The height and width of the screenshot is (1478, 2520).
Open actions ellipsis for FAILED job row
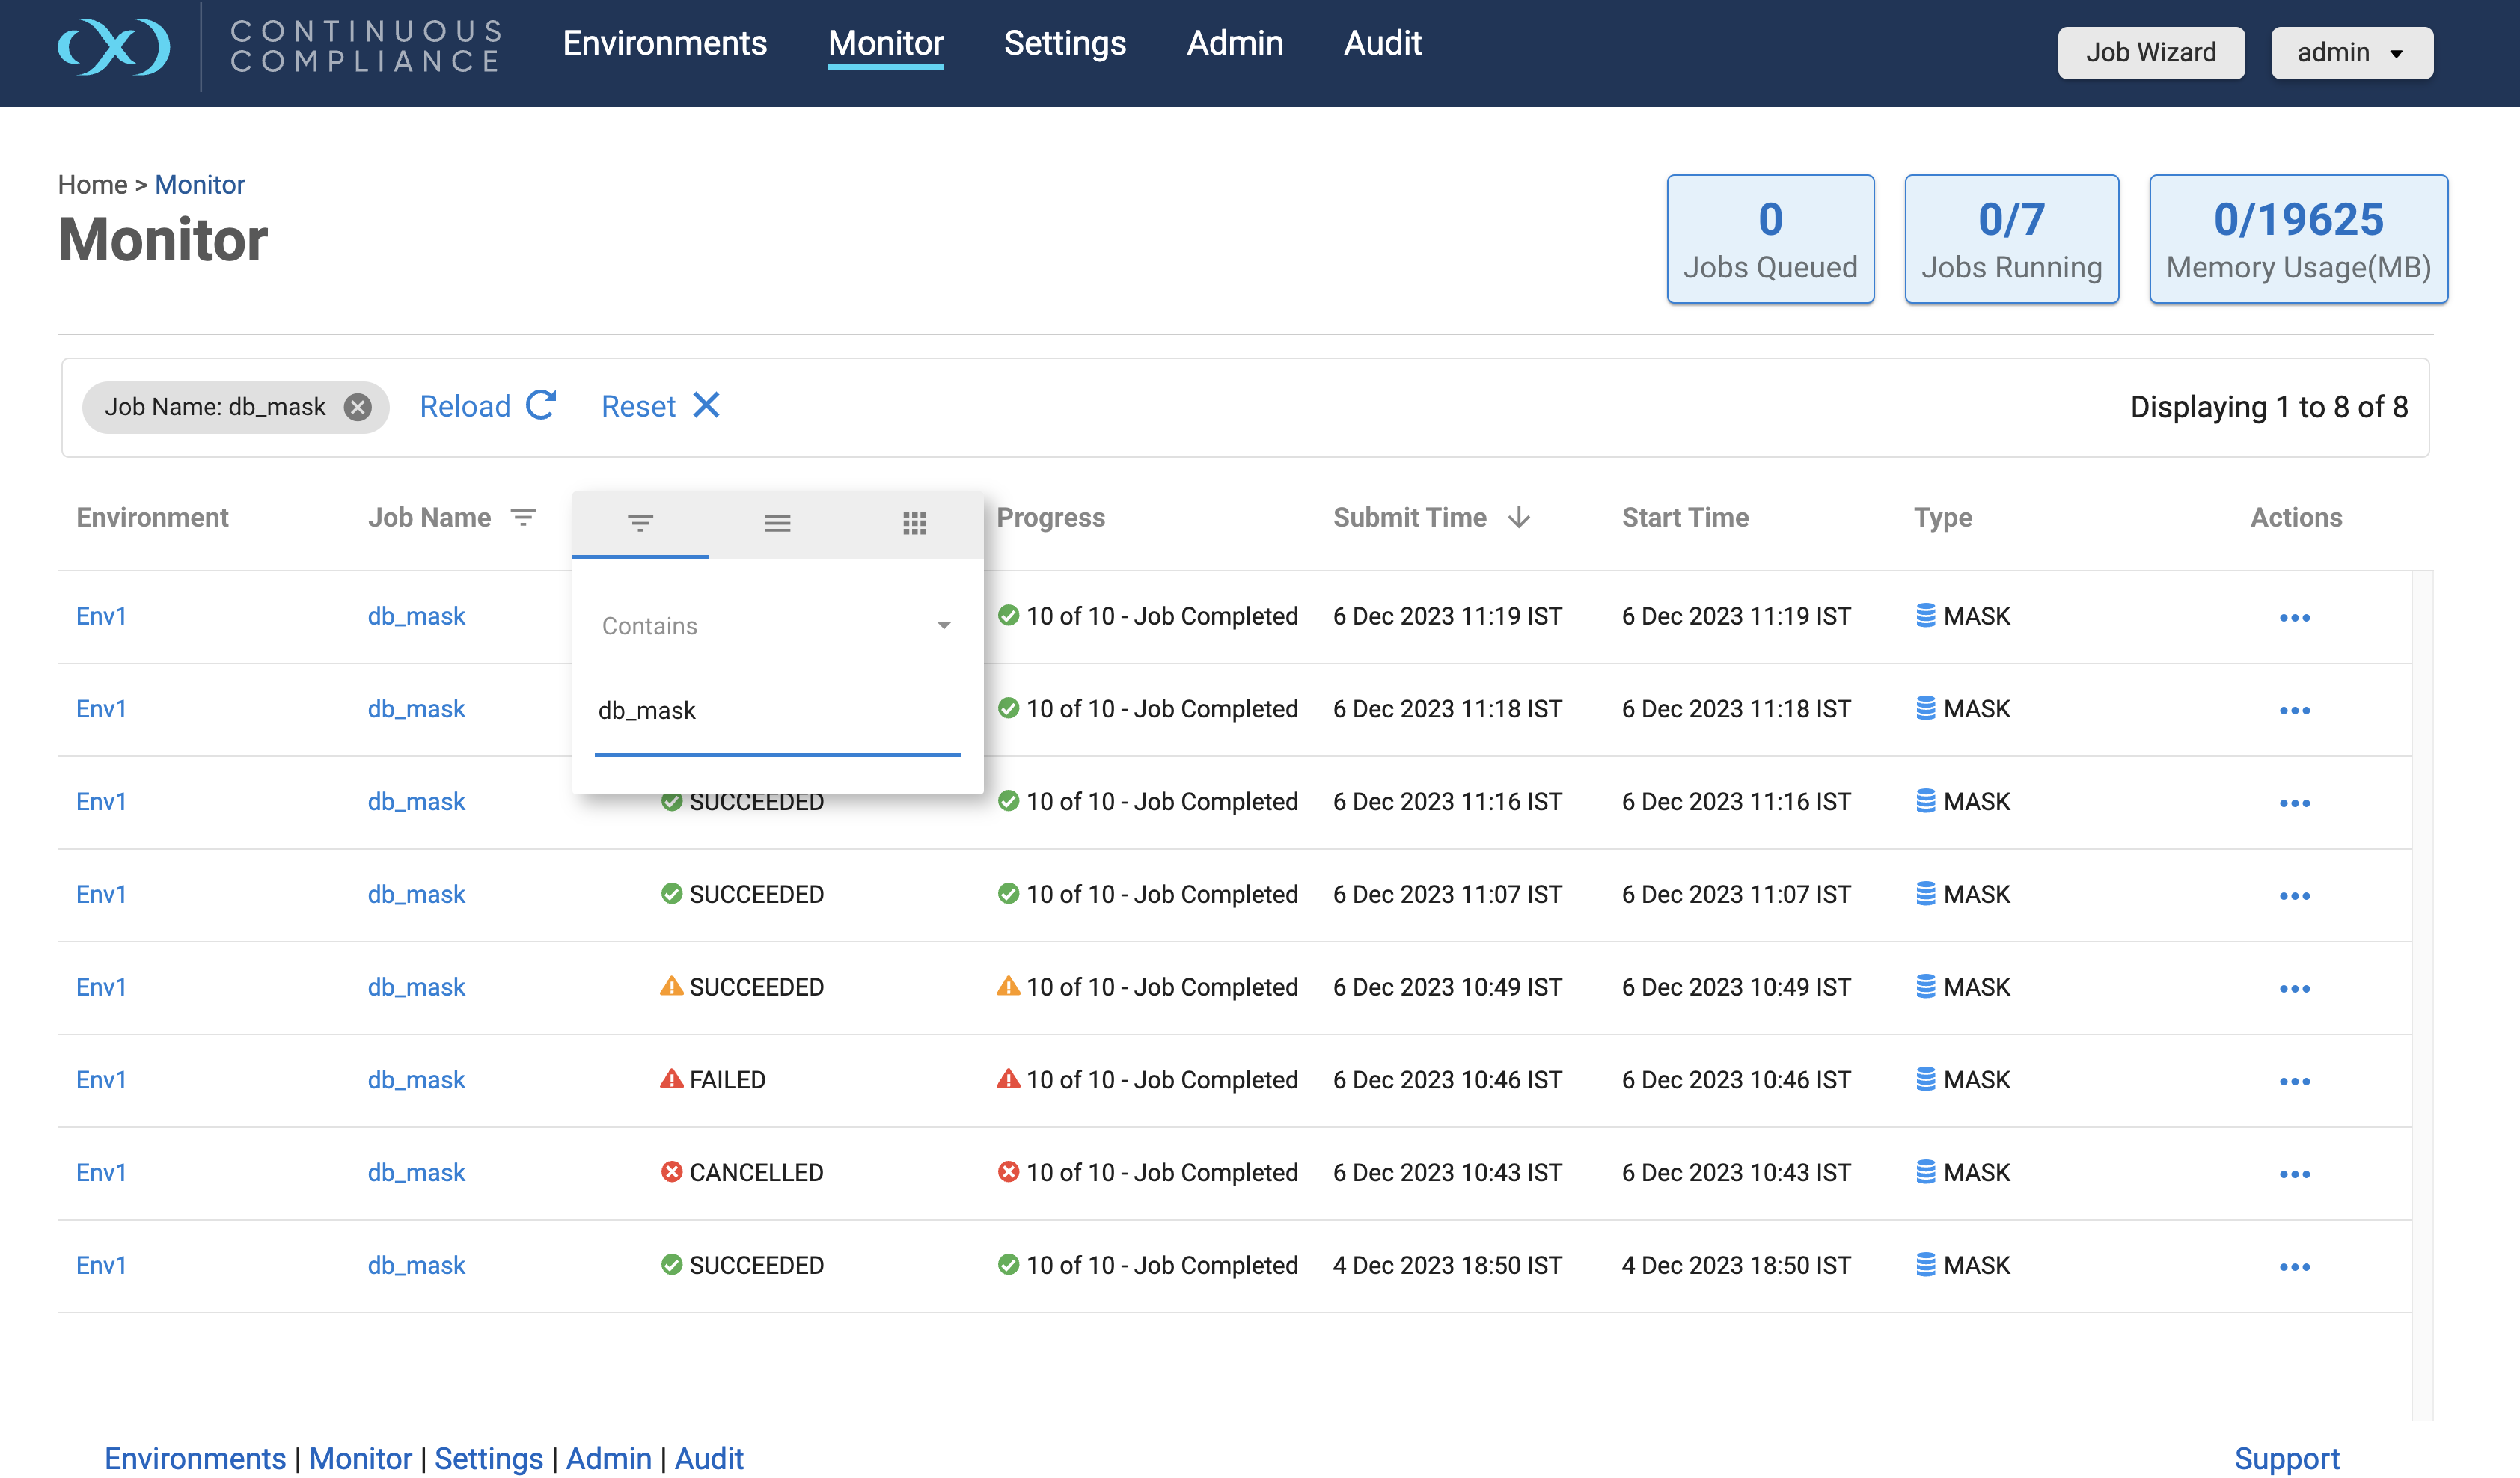point(2294,1081)
